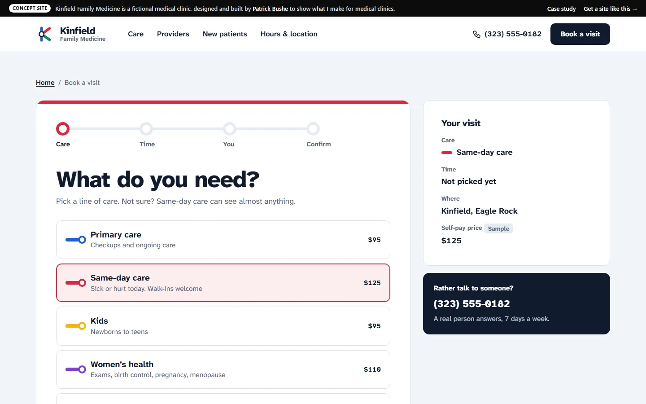
Task: Click the Kinfield Family Medicine wordmark
Action: click(x=83, y=34)
